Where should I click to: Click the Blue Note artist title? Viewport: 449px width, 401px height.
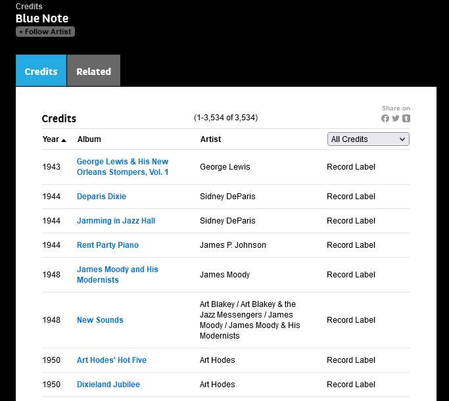(x=42, y=18)
